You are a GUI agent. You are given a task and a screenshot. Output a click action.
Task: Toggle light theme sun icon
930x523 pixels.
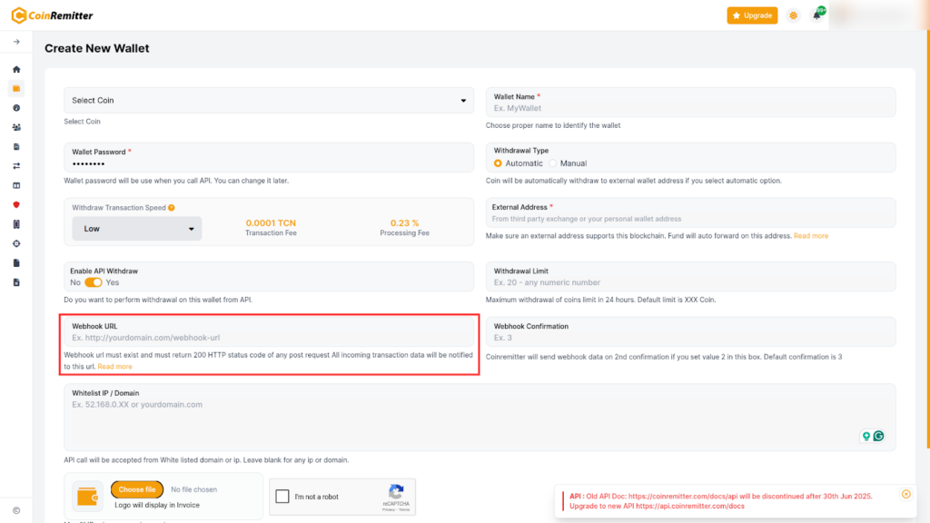pyautogui.click(x=793, y=15)
